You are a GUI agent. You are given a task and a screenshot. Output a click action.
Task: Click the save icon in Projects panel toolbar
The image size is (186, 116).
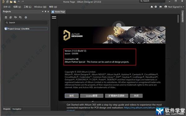click(6, 17)
